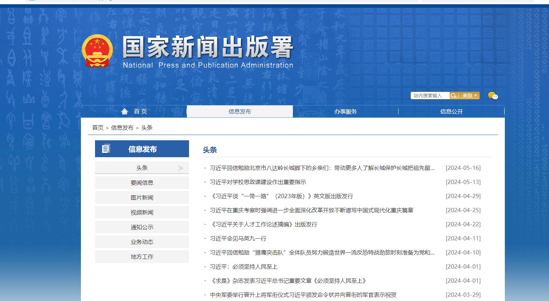Click date text [2024-04-10]
This screenshot has width=549, height=301.
tap(463, 252)
